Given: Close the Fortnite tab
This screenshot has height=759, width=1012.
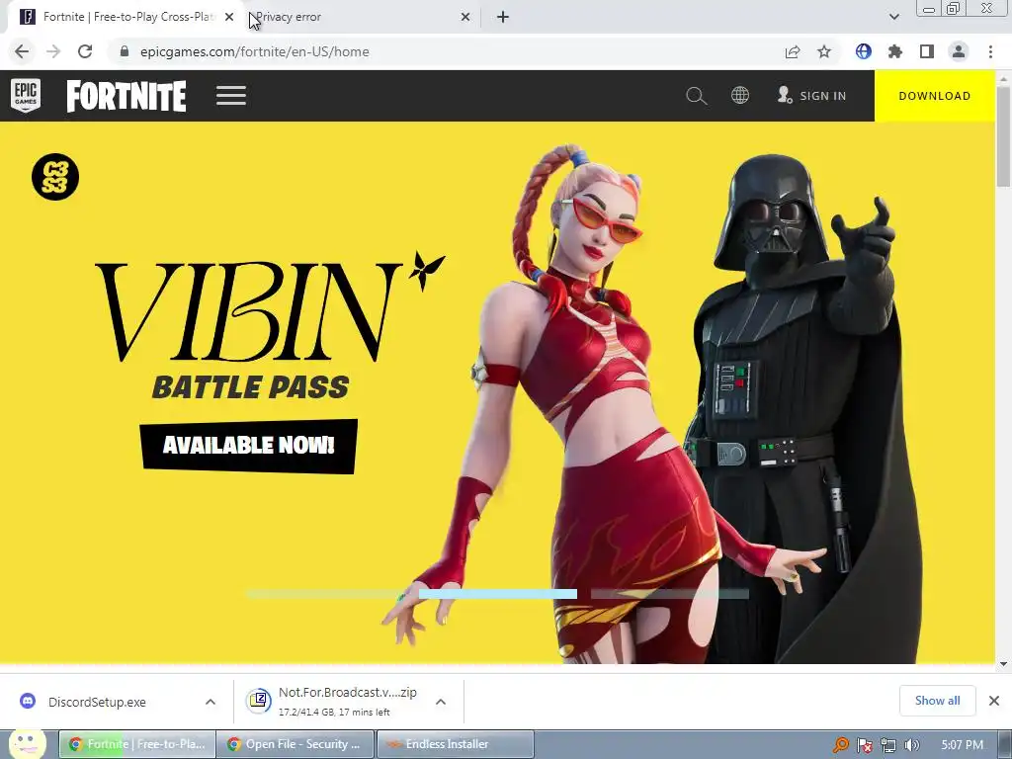Looking at the screenshot, I should pyautogui.click(x=229, y=17).
